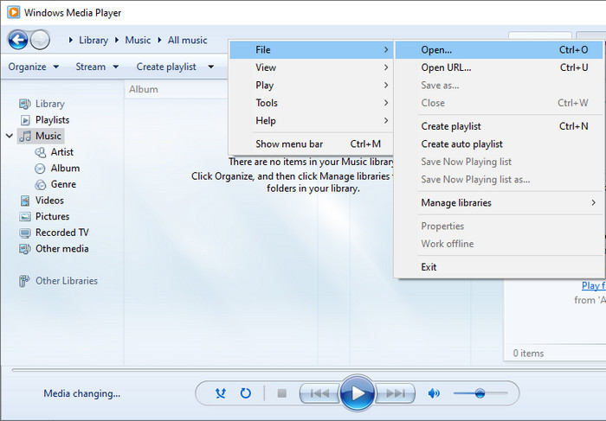Screen dimensions: 606x421
Task: Select Pictures in navigation tree
Action: pyautogui.click(x=52, y=216)
